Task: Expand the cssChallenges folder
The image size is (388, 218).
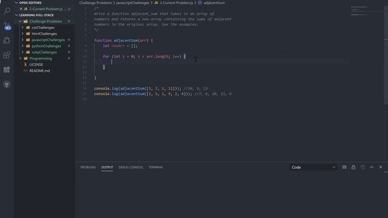Action: [22, 27]
